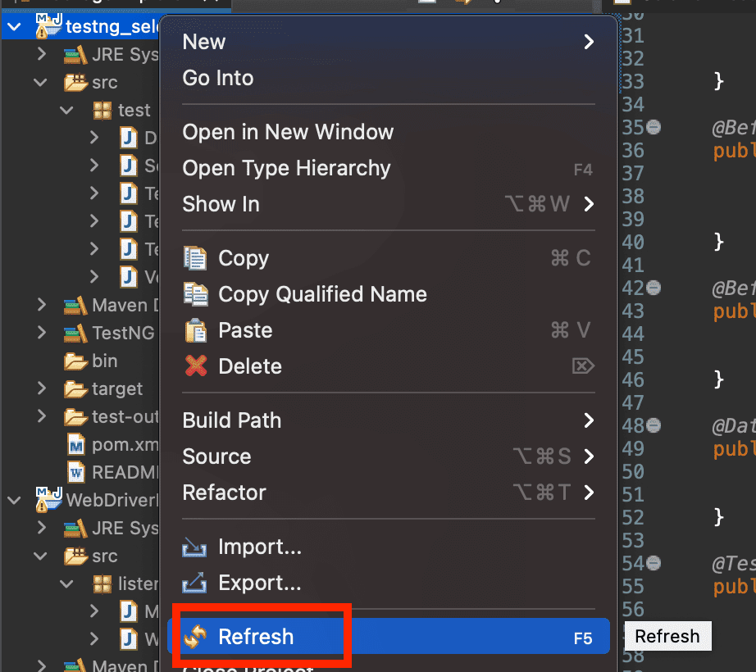
Task: Expand the target folder
Action: (x=42, y=388)
